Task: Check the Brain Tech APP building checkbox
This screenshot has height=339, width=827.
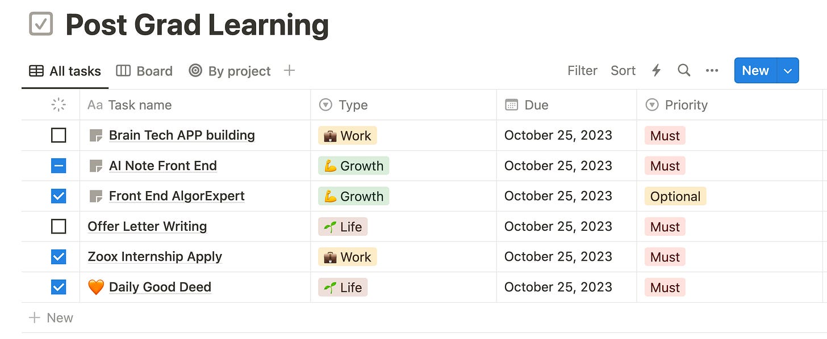Action: pos(59,135)
